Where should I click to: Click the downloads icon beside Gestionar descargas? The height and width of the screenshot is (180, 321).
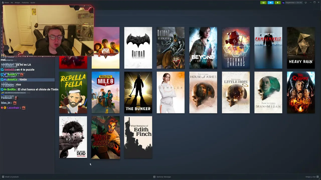[x=154, y=177]
